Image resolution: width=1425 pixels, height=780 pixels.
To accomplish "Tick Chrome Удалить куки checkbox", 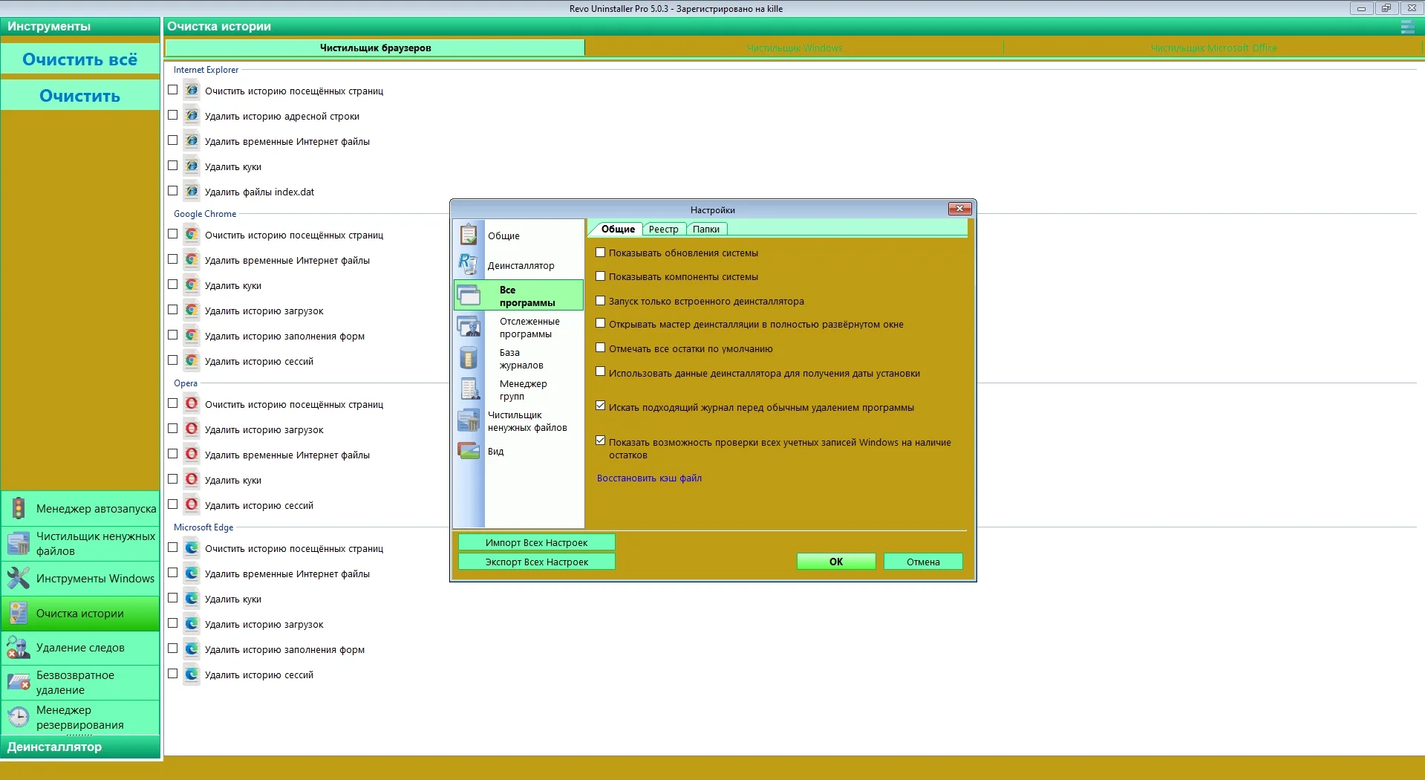I will pos(173,285).
